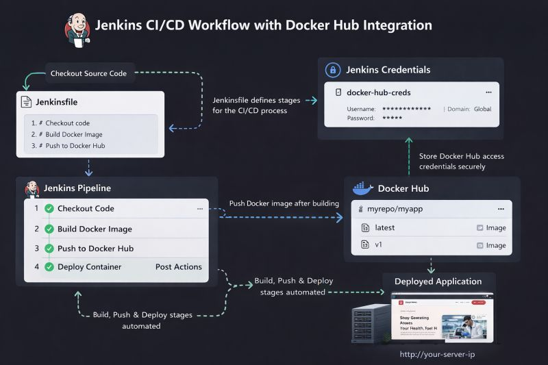Click the 'Push Docker image after building' label
This screenshot has height=365, width=548.
pyautogui.click(x=284, y=203)
